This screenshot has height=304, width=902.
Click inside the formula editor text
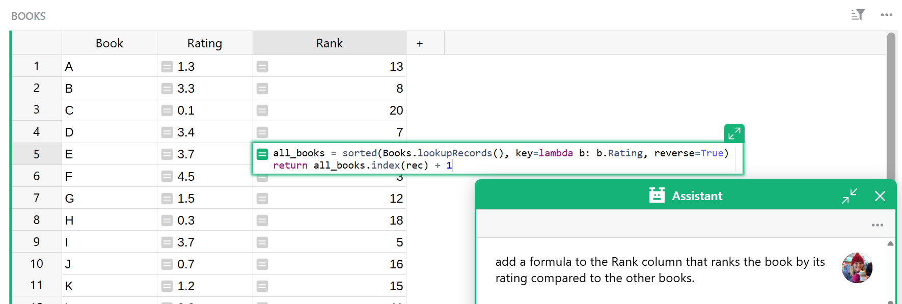[501, 159]
